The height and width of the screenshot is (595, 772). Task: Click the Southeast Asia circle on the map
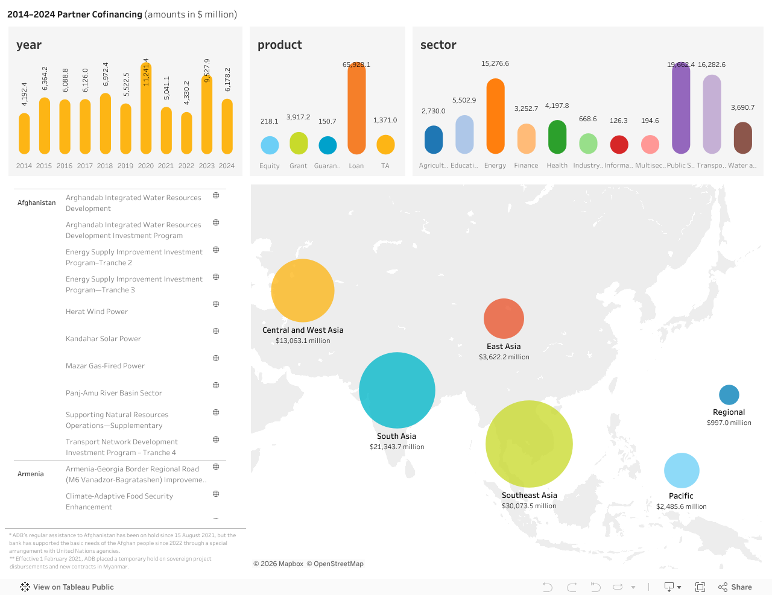[x=529, y=444]
